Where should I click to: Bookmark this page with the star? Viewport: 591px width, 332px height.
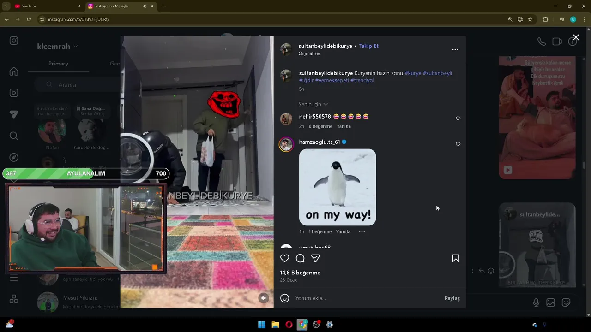click(x=530, y=19)
